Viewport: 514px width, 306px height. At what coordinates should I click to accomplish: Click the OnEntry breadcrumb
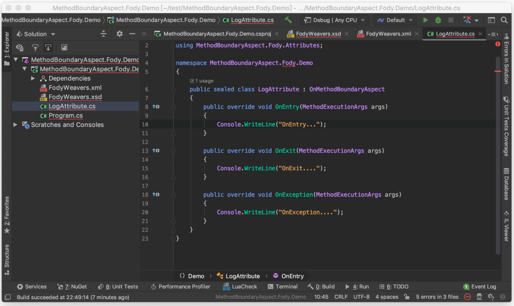pos(289,276)
